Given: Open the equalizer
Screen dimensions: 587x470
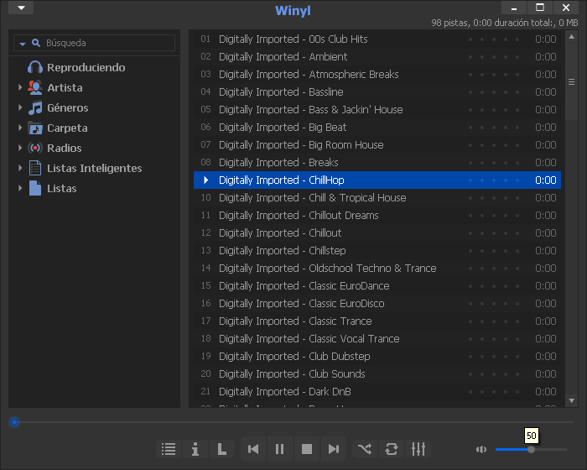Looking at the screenshot, I should pos(418,449).
